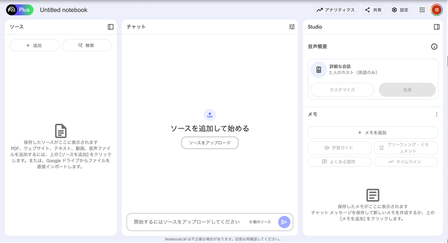Viewport: 448px width, 243px height.
Task: Collapse the ソース panel with its toggle icon
Action: (x=110, y=27)
